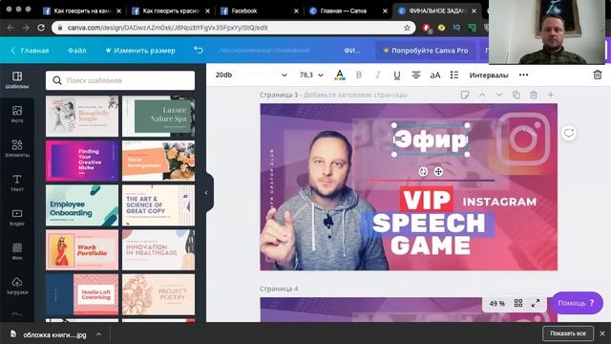
Task: Click the move handle below Эфир text
Action: (x=438, y=171)
